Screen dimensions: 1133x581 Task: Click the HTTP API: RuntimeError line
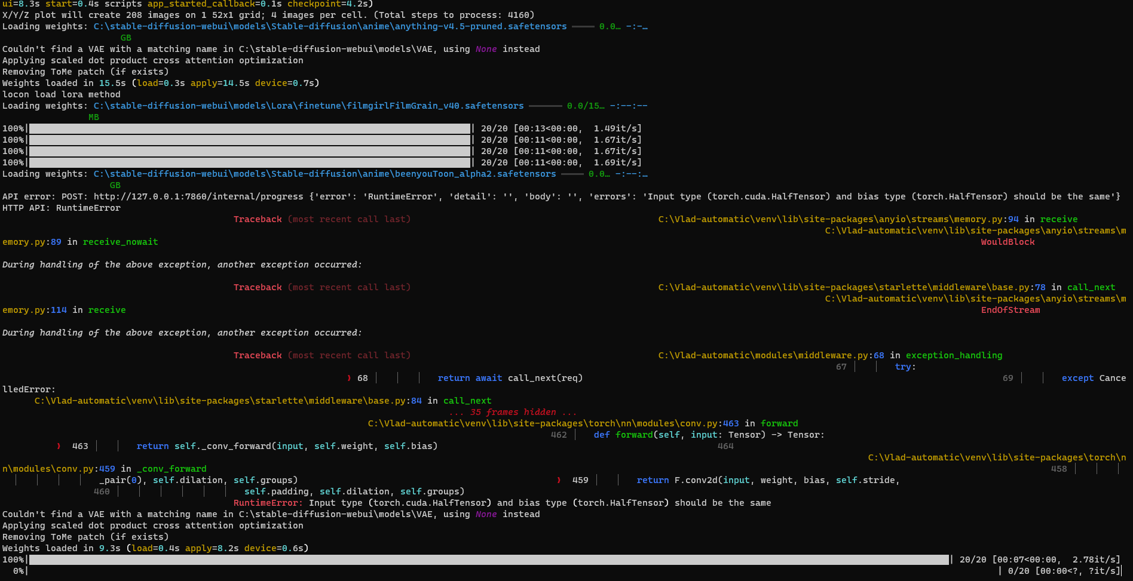[61, 208]
